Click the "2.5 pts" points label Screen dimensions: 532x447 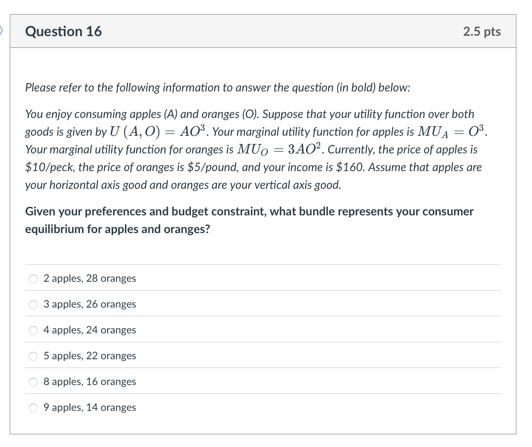482,32
